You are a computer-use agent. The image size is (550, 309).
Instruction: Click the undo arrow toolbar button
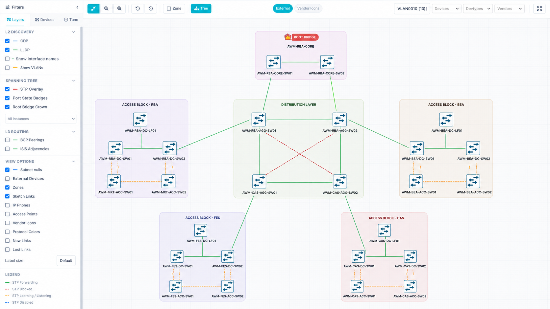coord(137,9)
